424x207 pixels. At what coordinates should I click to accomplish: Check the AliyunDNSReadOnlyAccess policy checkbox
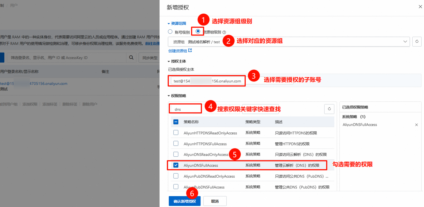point(176,154)
